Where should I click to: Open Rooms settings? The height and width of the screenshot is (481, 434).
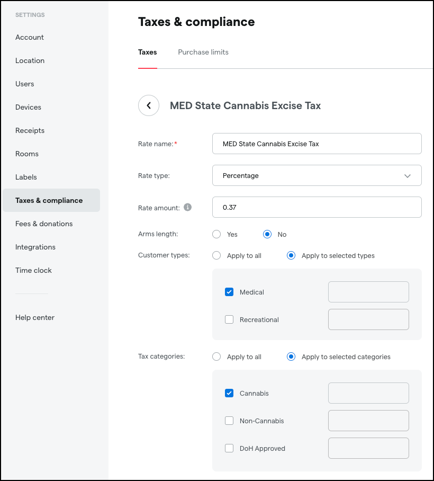point(27,154)
